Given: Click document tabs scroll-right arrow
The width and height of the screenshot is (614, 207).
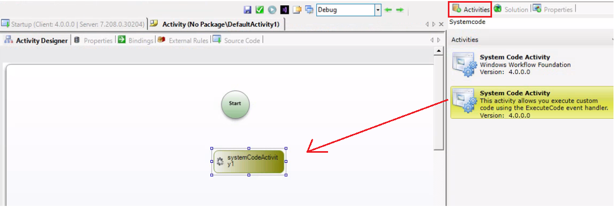Looking at the screenshot, I should 434,24.
